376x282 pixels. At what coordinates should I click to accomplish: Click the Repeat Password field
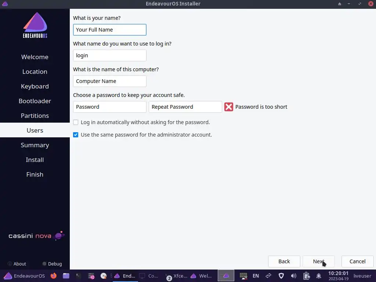tap(185, 107)
